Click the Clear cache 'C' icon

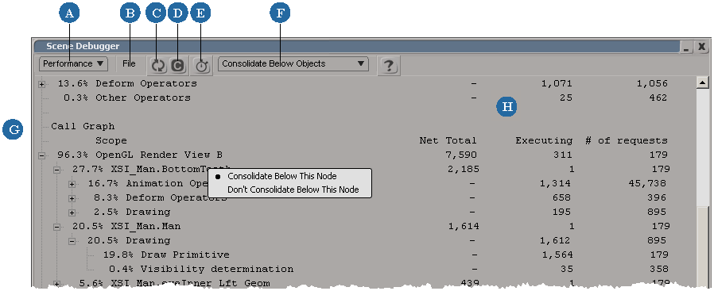click(177, 66)
